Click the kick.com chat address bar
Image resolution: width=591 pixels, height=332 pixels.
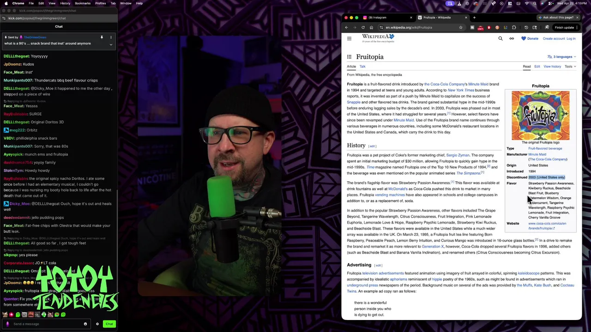[x=58, y=18]
